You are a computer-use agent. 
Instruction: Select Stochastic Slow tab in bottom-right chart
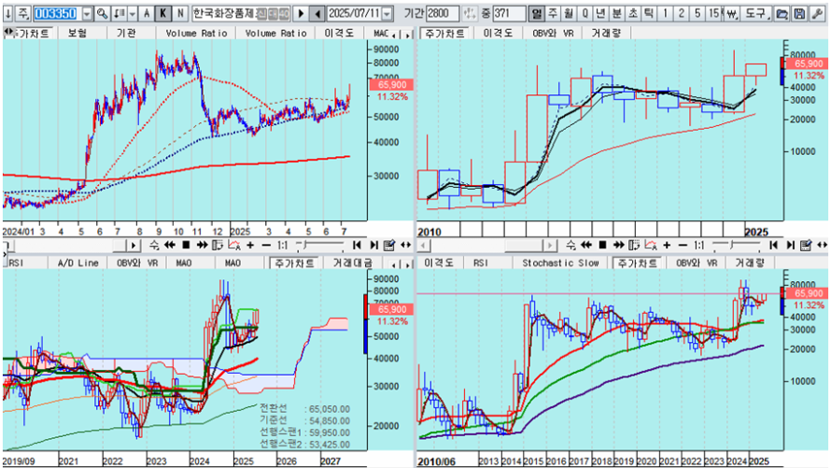pyautogui.click(x=561, y=262)
